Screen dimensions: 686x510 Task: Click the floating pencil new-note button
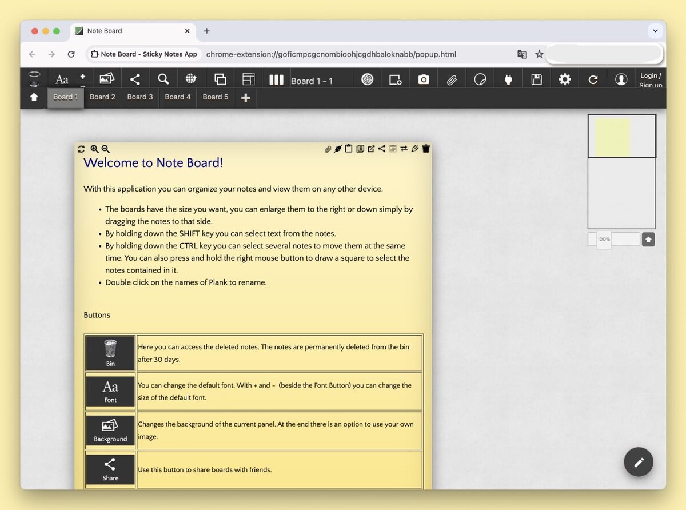pyautogui.click(x=639, y=462)
